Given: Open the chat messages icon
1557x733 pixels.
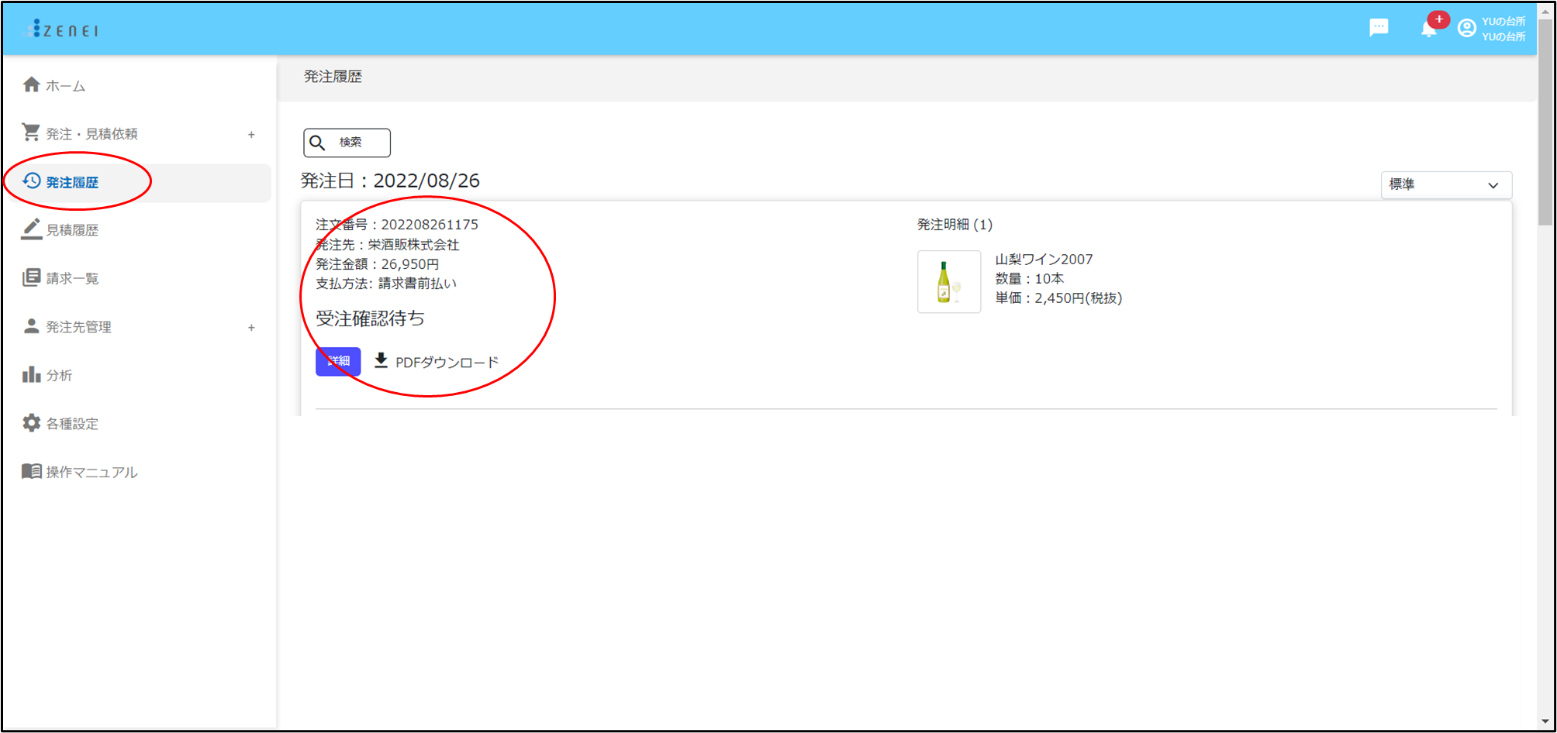Looking at the screenshot, I should click(1379, 28).
